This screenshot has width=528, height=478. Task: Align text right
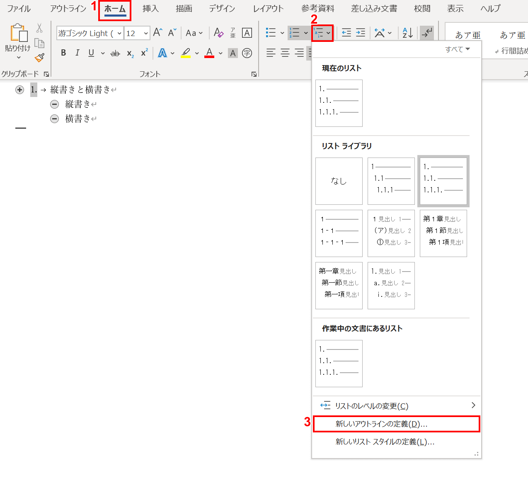pos(299,53)
